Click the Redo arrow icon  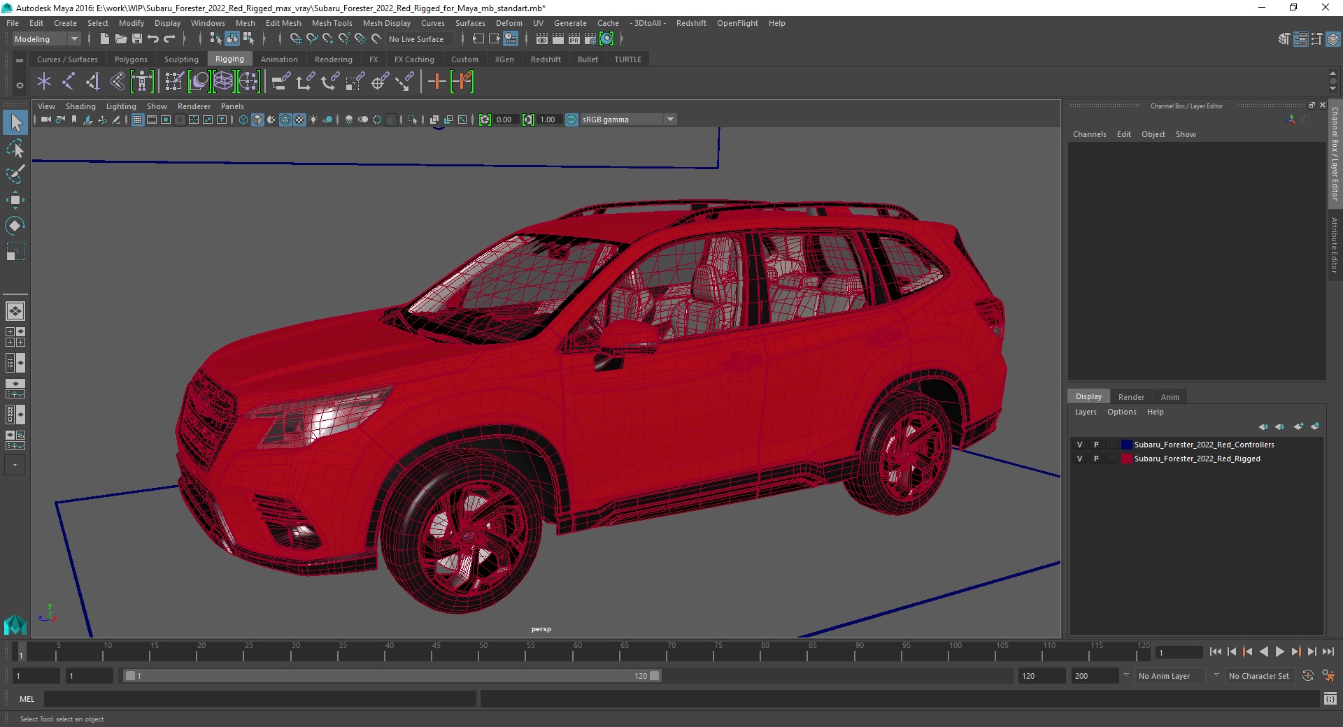[169, 39]
